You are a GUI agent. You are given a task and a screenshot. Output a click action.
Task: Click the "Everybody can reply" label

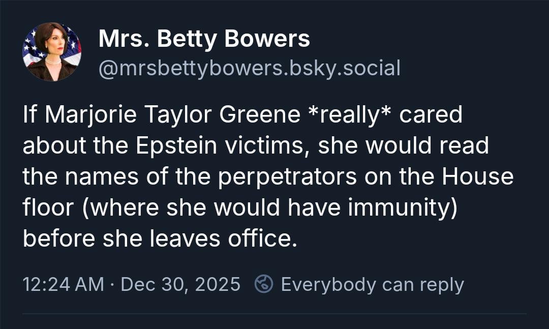[x=372, y=284]
